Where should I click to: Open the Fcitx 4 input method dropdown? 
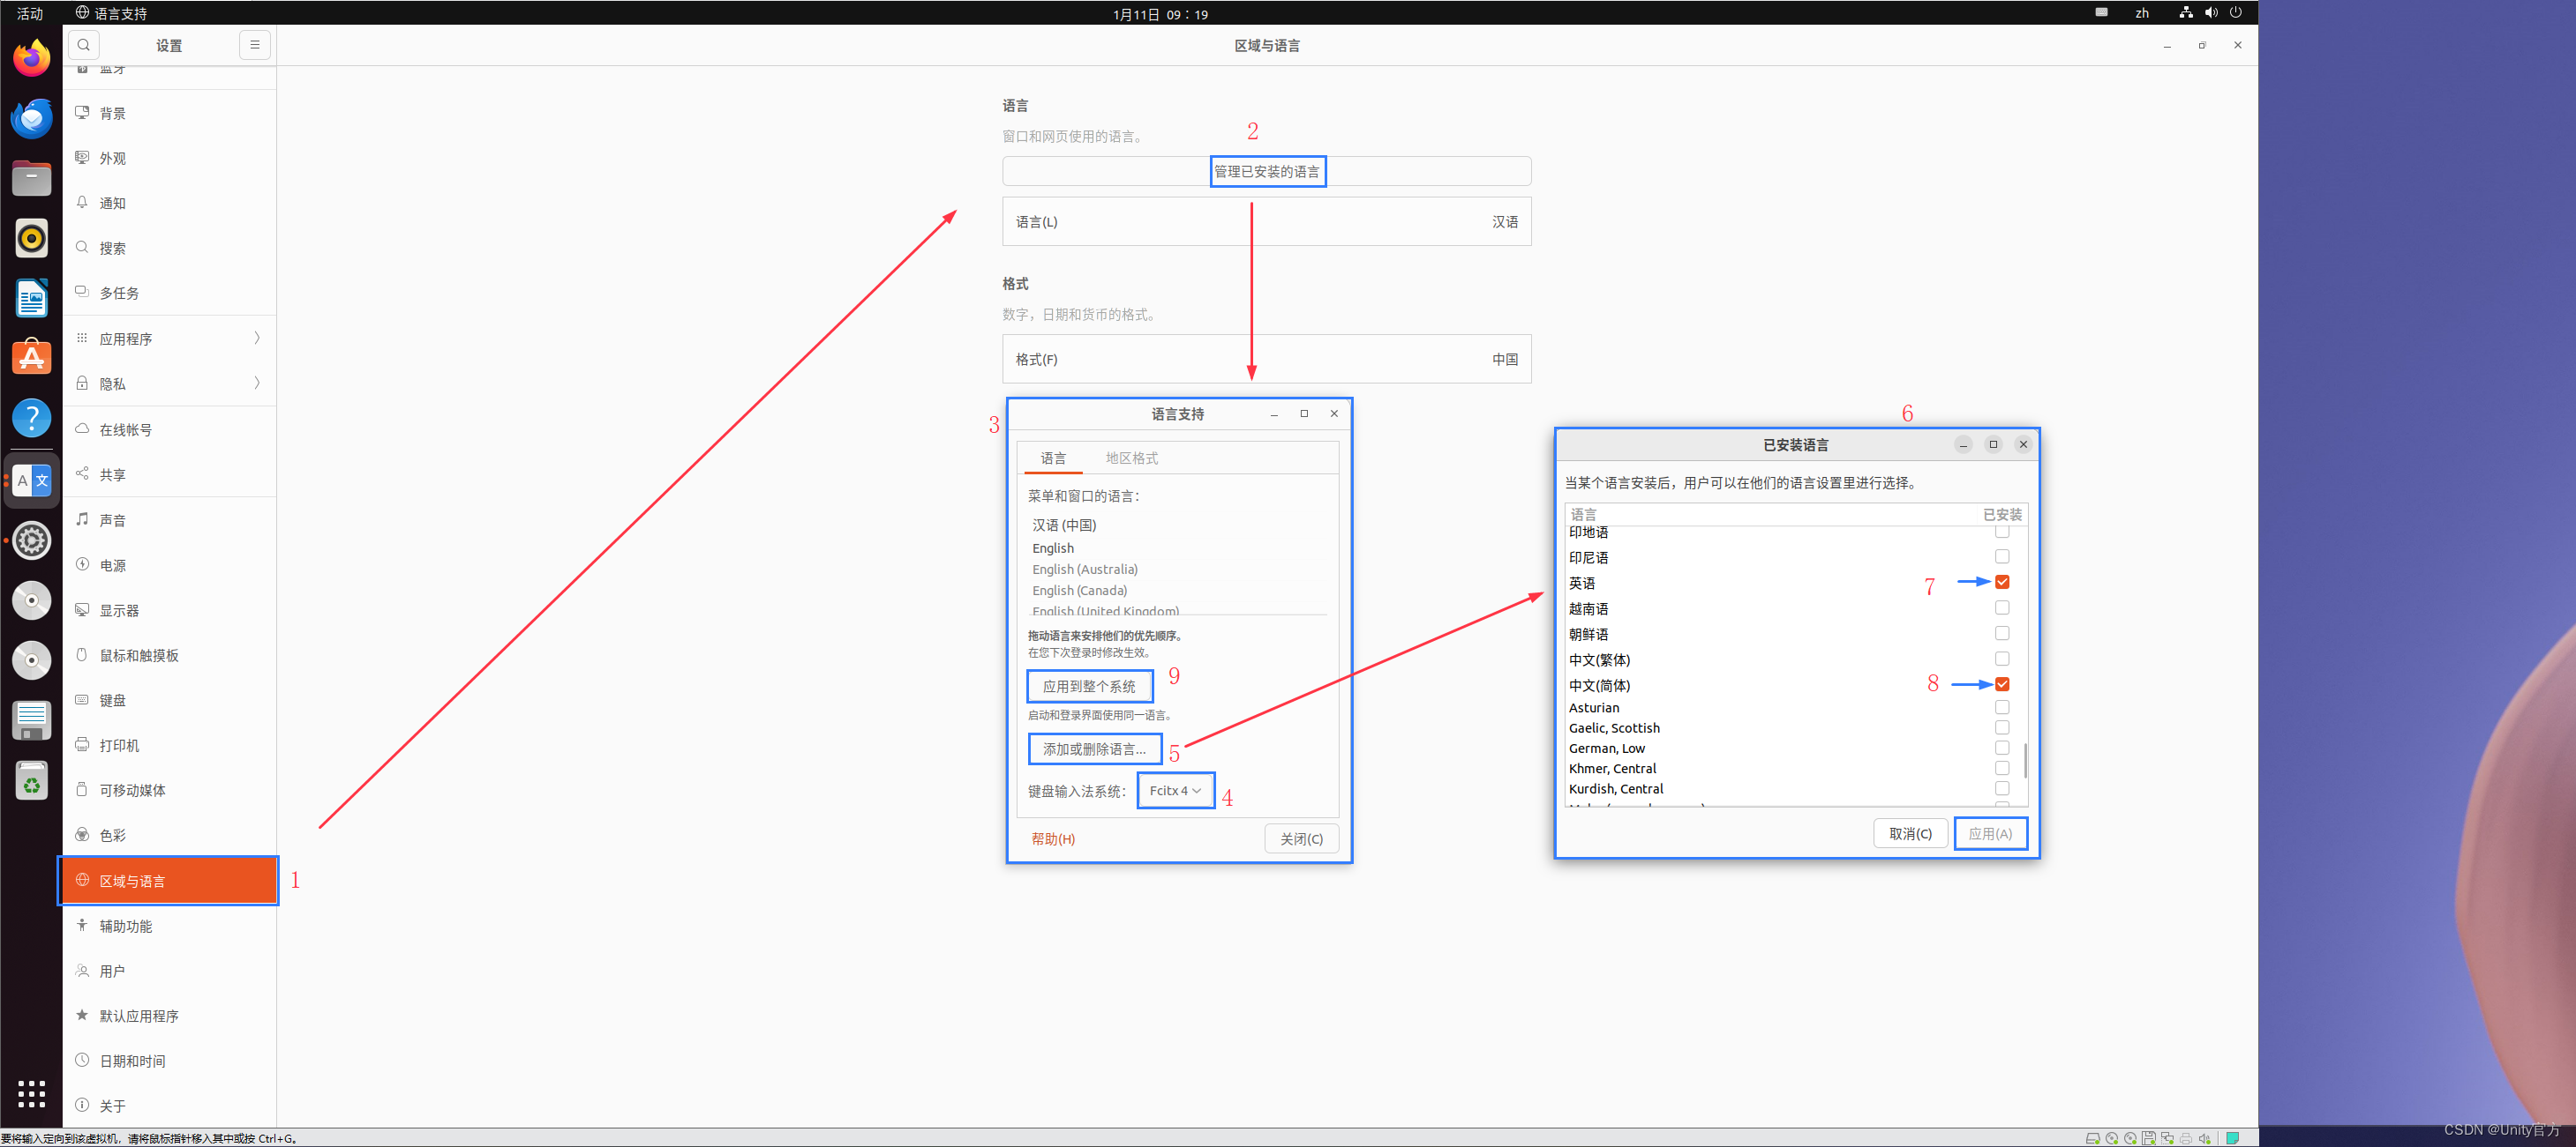point(1175,790)
